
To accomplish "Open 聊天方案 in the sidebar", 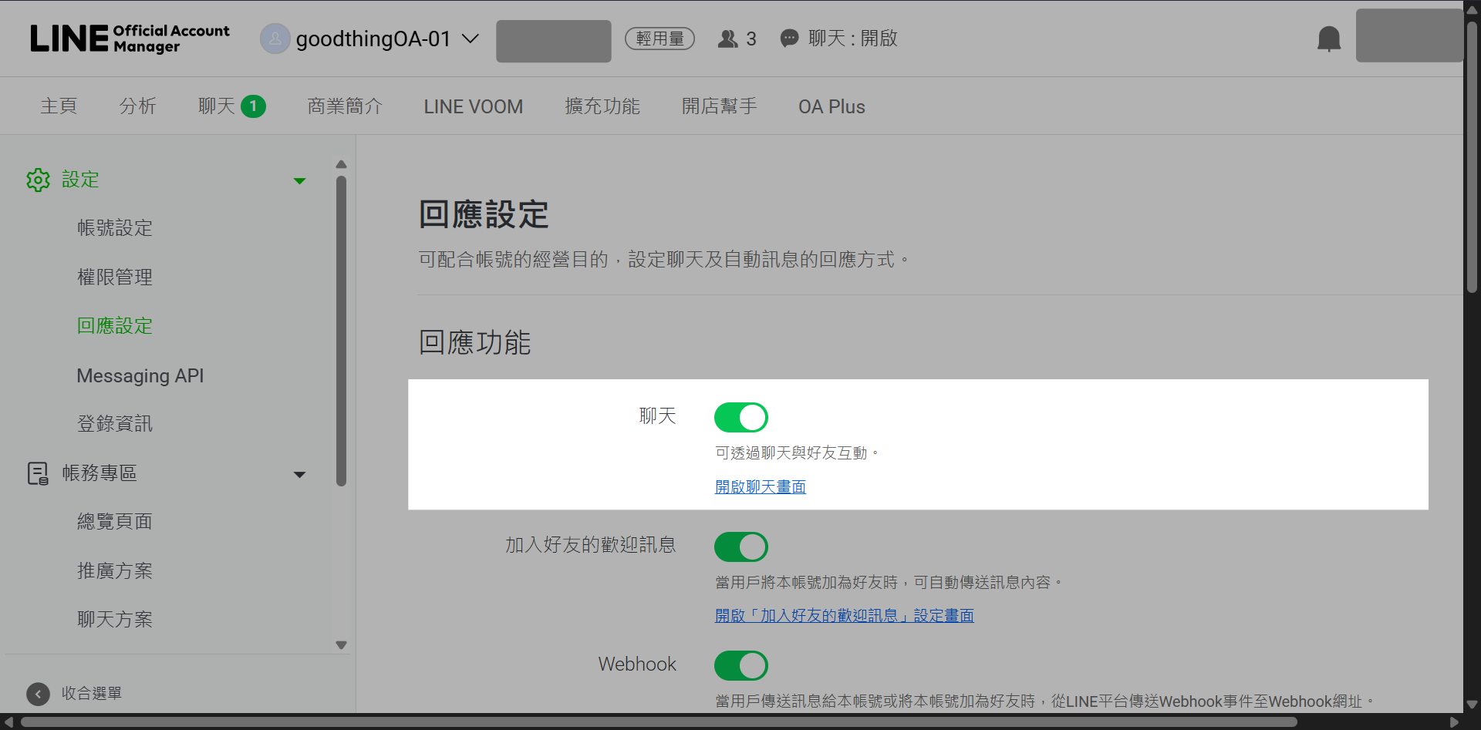I will (115, 620).
